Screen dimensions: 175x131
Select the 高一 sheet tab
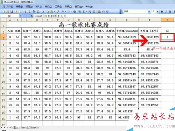[16, 128]
